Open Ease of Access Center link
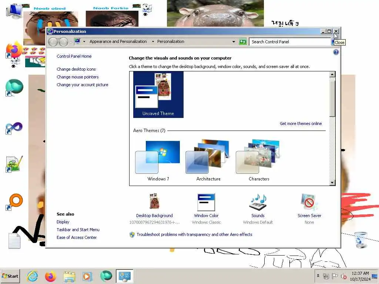This screenshot has height=284, width=379. point(77,237)
